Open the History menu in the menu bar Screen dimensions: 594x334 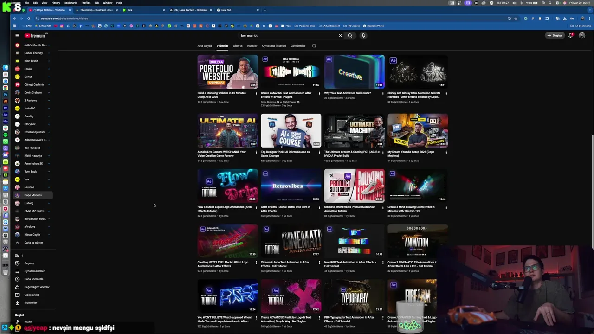(x=56, y=3)
